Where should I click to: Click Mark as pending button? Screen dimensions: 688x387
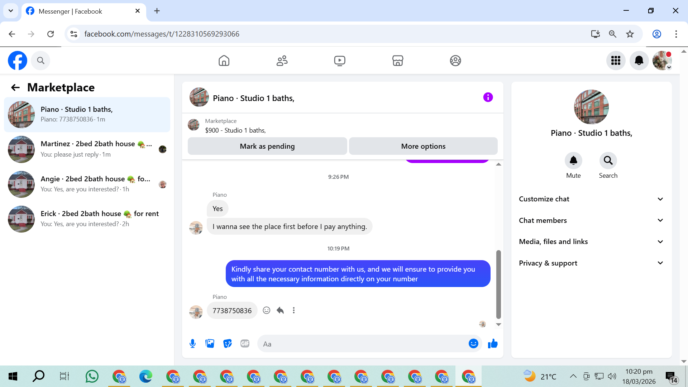point(267,146)
